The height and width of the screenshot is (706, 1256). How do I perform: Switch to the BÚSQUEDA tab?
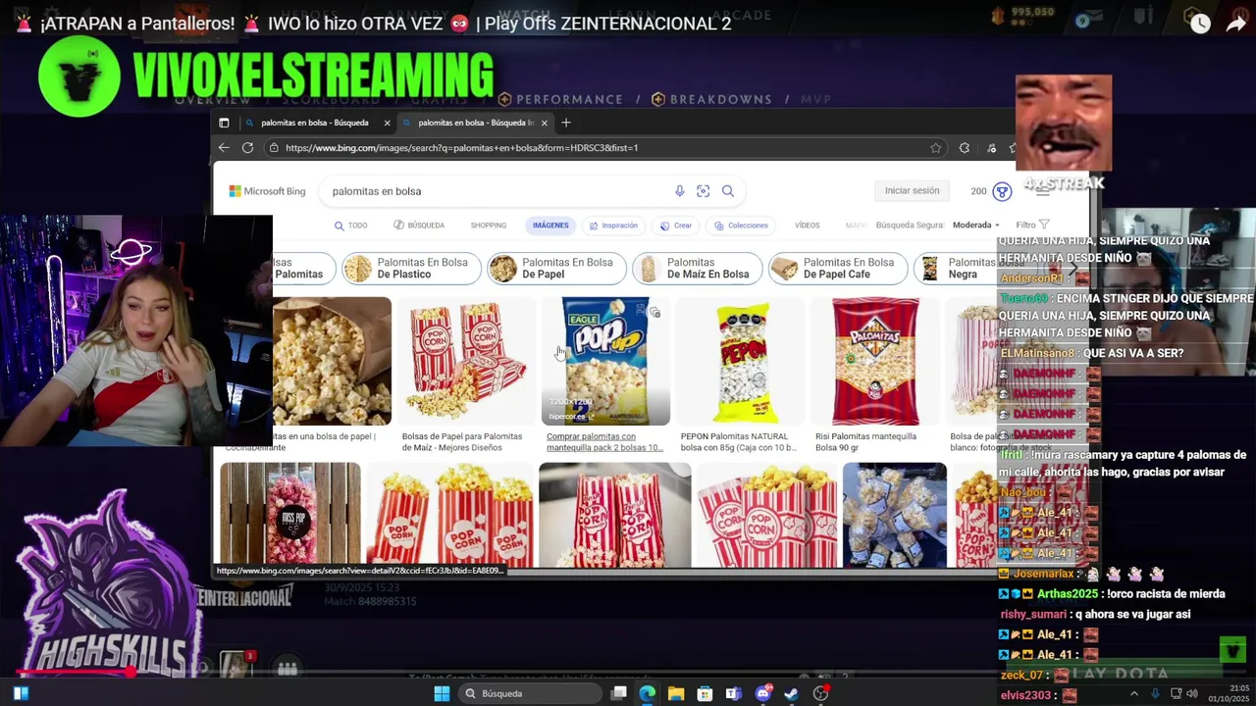419,226
